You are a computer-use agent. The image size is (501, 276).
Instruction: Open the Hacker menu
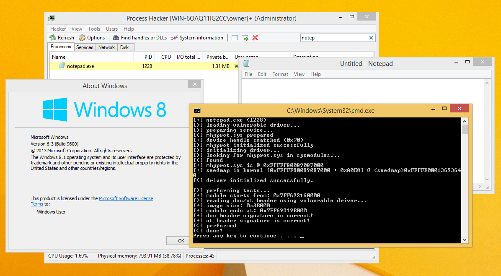point(58,29)
